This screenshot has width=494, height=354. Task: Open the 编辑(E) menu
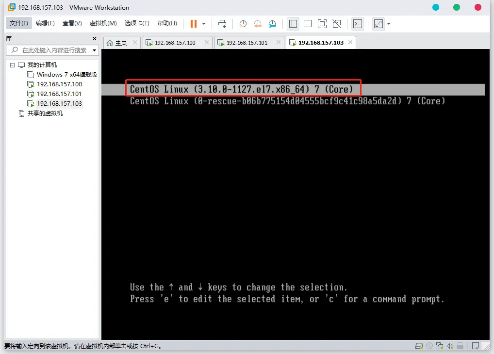point(45,23)
